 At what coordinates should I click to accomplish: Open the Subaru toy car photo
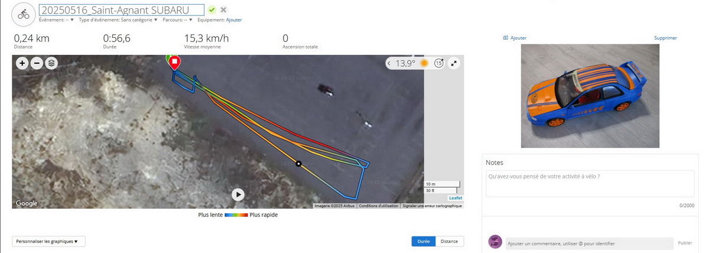click(x=590, y=96)
